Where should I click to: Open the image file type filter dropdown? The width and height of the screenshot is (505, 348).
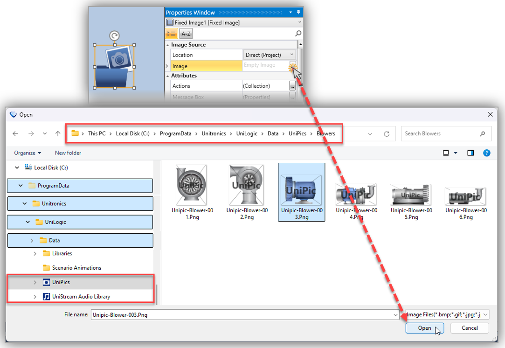coord(448,315)
